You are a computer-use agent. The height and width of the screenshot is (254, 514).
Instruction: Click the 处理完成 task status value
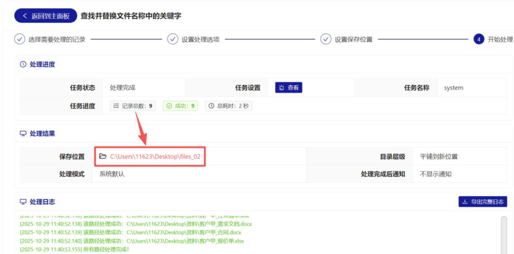click(122, 88)
